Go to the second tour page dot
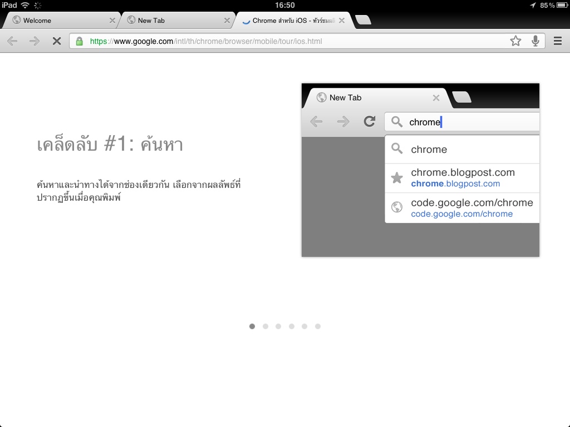Image resolution: width=570 pixels, height=427 pixels. tap(266, 326)
